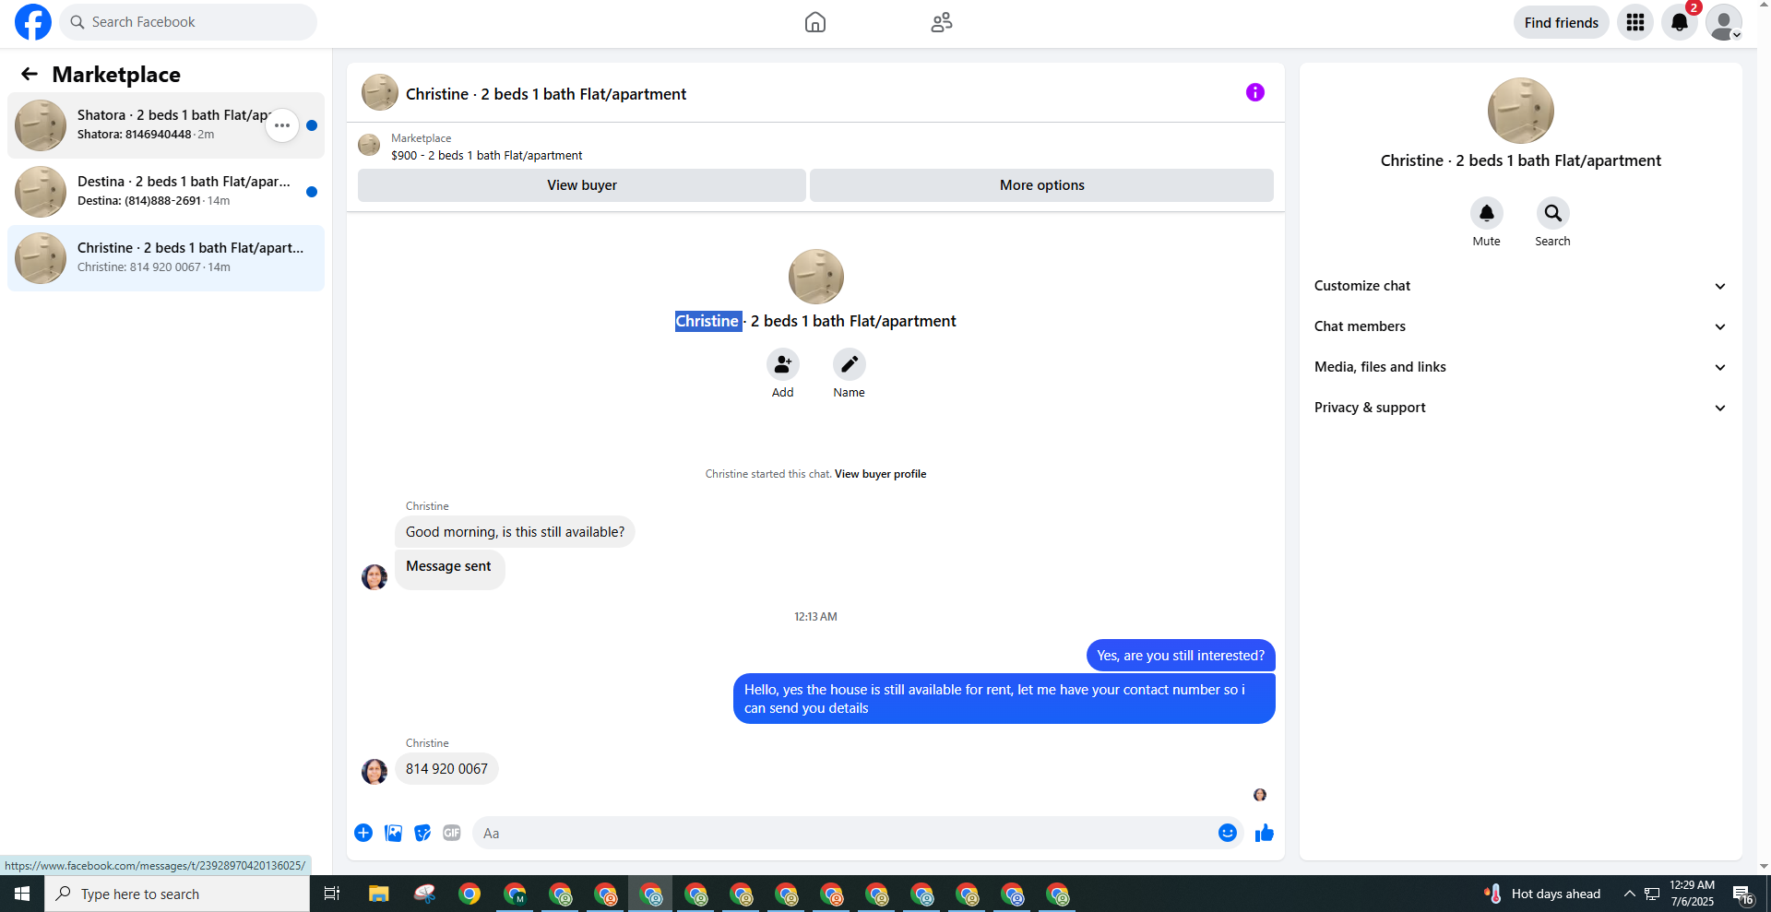Open the Shatora chat thread
1771x912 pixels.
166,125
